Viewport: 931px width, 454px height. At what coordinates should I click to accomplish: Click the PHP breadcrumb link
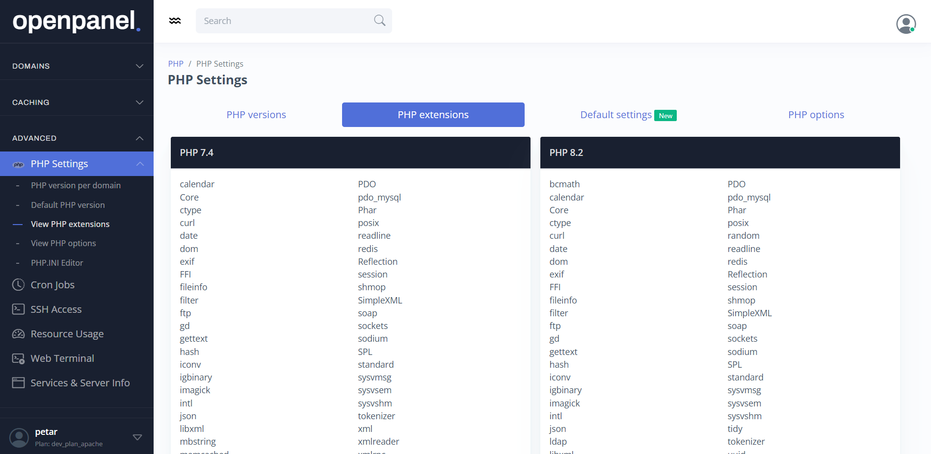pyautogui.click(x=175, y=64)
